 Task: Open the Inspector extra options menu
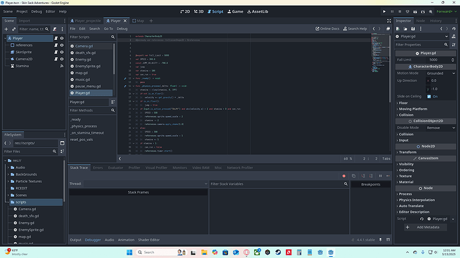421,29
